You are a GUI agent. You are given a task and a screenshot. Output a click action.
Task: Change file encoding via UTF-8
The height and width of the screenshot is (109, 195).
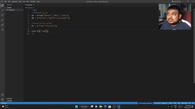click(x=170, y=103)
